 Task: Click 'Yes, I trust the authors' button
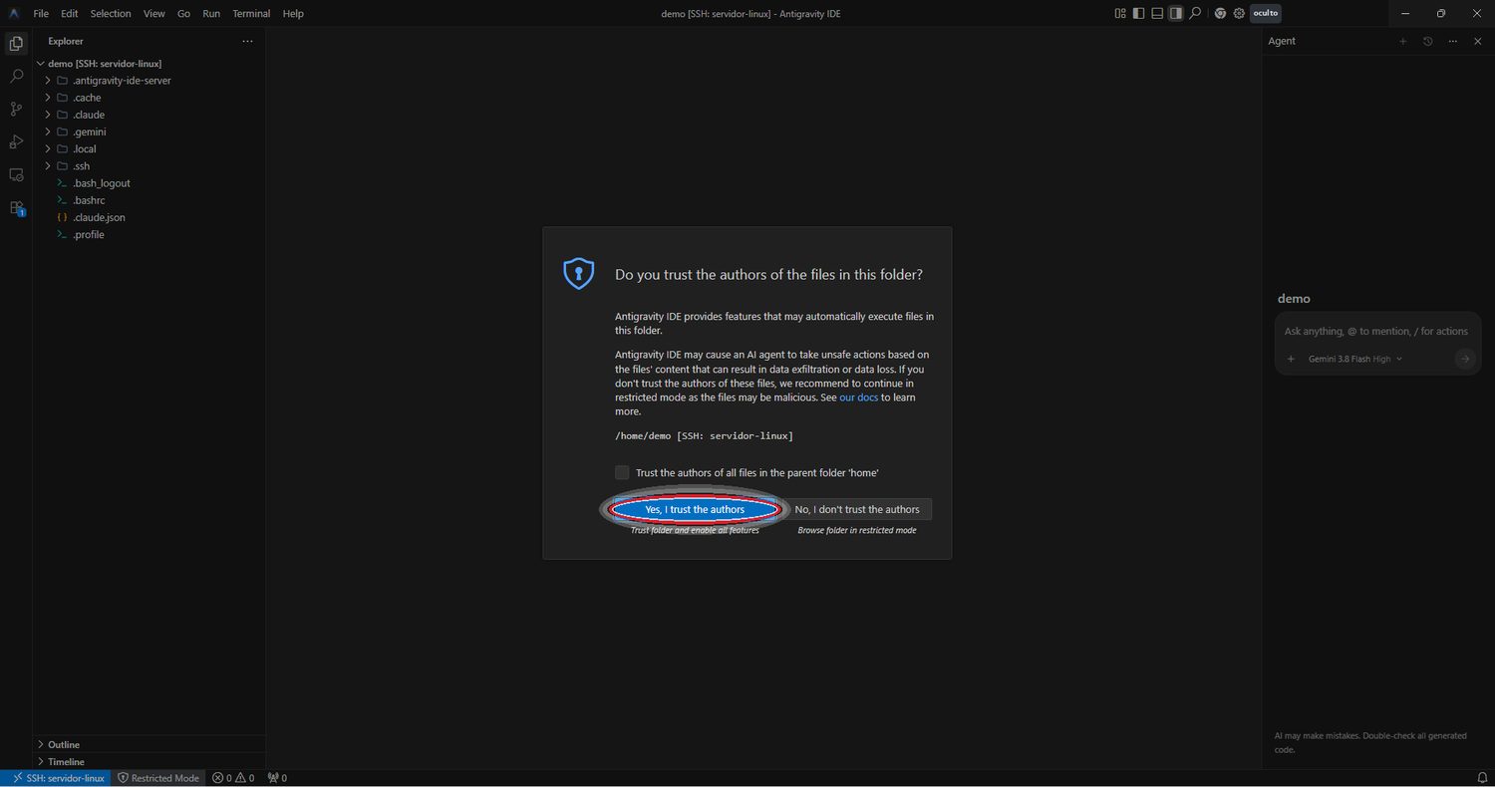[x=695, y=509]
